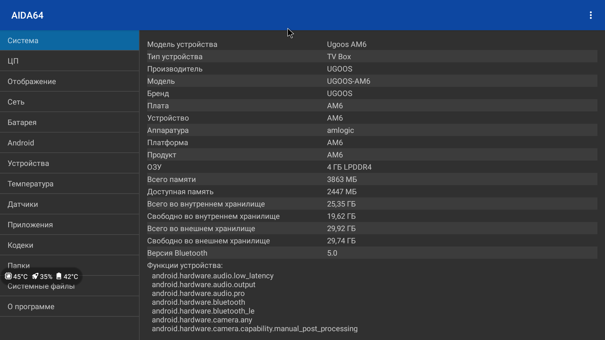
Task: Open the ЦП section
Action: tap(69, 61)
